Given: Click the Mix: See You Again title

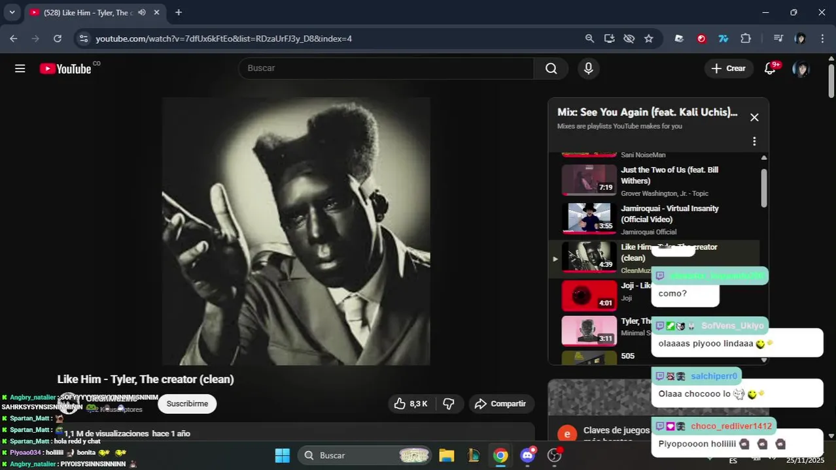Looking at the screenshot, I should 647,112.
